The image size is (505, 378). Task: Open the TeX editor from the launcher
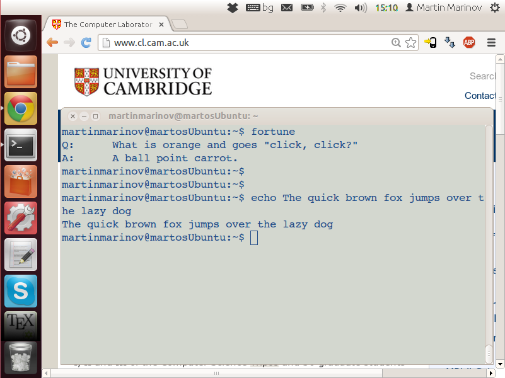[x=21, y=326]
